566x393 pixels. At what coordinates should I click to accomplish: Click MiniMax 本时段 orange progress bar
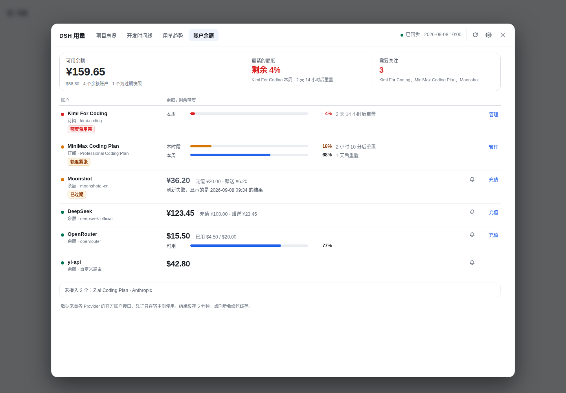pos(249,146)
